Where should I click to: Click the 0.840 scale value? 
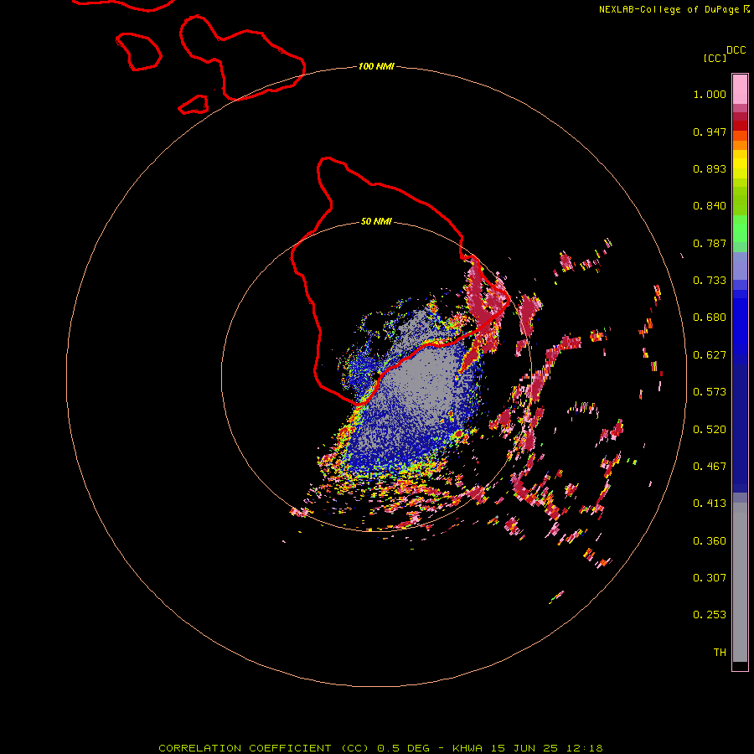click(x=710, y=206)
